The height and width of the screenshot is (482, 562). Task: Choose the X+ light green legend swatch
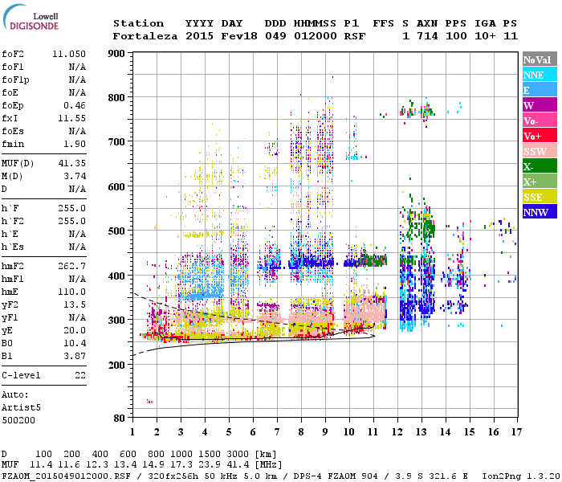(538, 182)
